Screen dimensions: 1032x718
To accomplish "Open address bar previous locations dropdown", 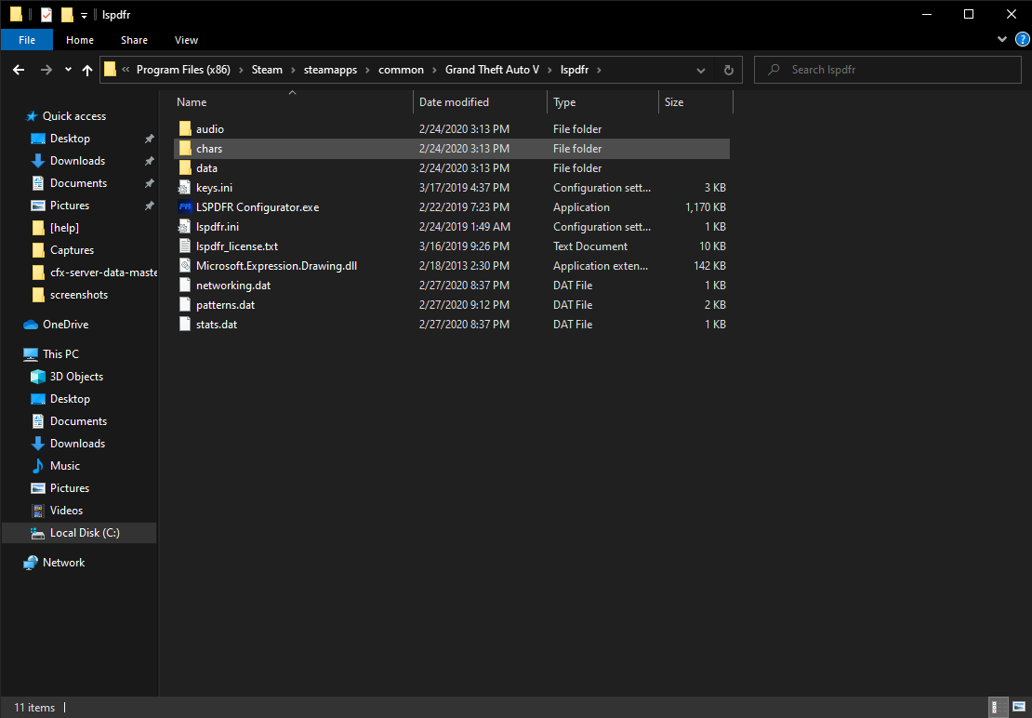I will 701,70.
